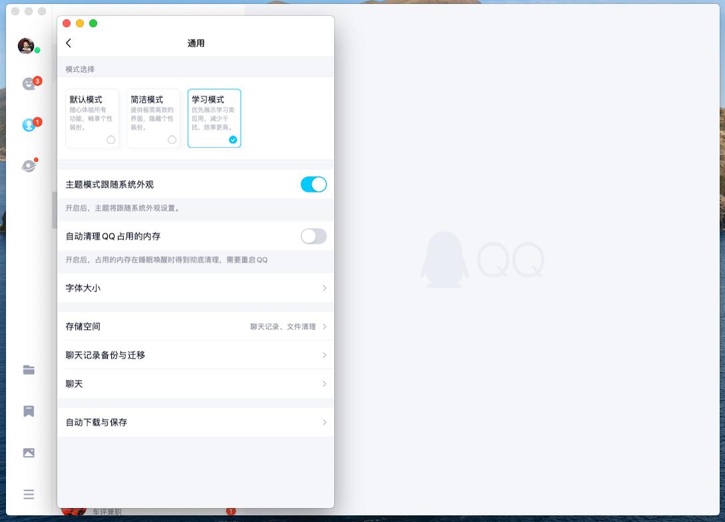Viewport: 725px width, 522px height.
Task: Open the Messages icon in the sidebar
Action: coord(29,84)
